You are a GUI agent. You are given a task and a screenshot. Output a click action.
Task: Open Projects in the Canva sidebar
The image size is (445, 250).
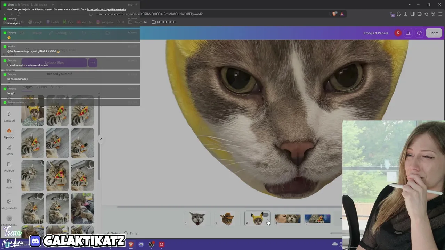tap(9, 167)
